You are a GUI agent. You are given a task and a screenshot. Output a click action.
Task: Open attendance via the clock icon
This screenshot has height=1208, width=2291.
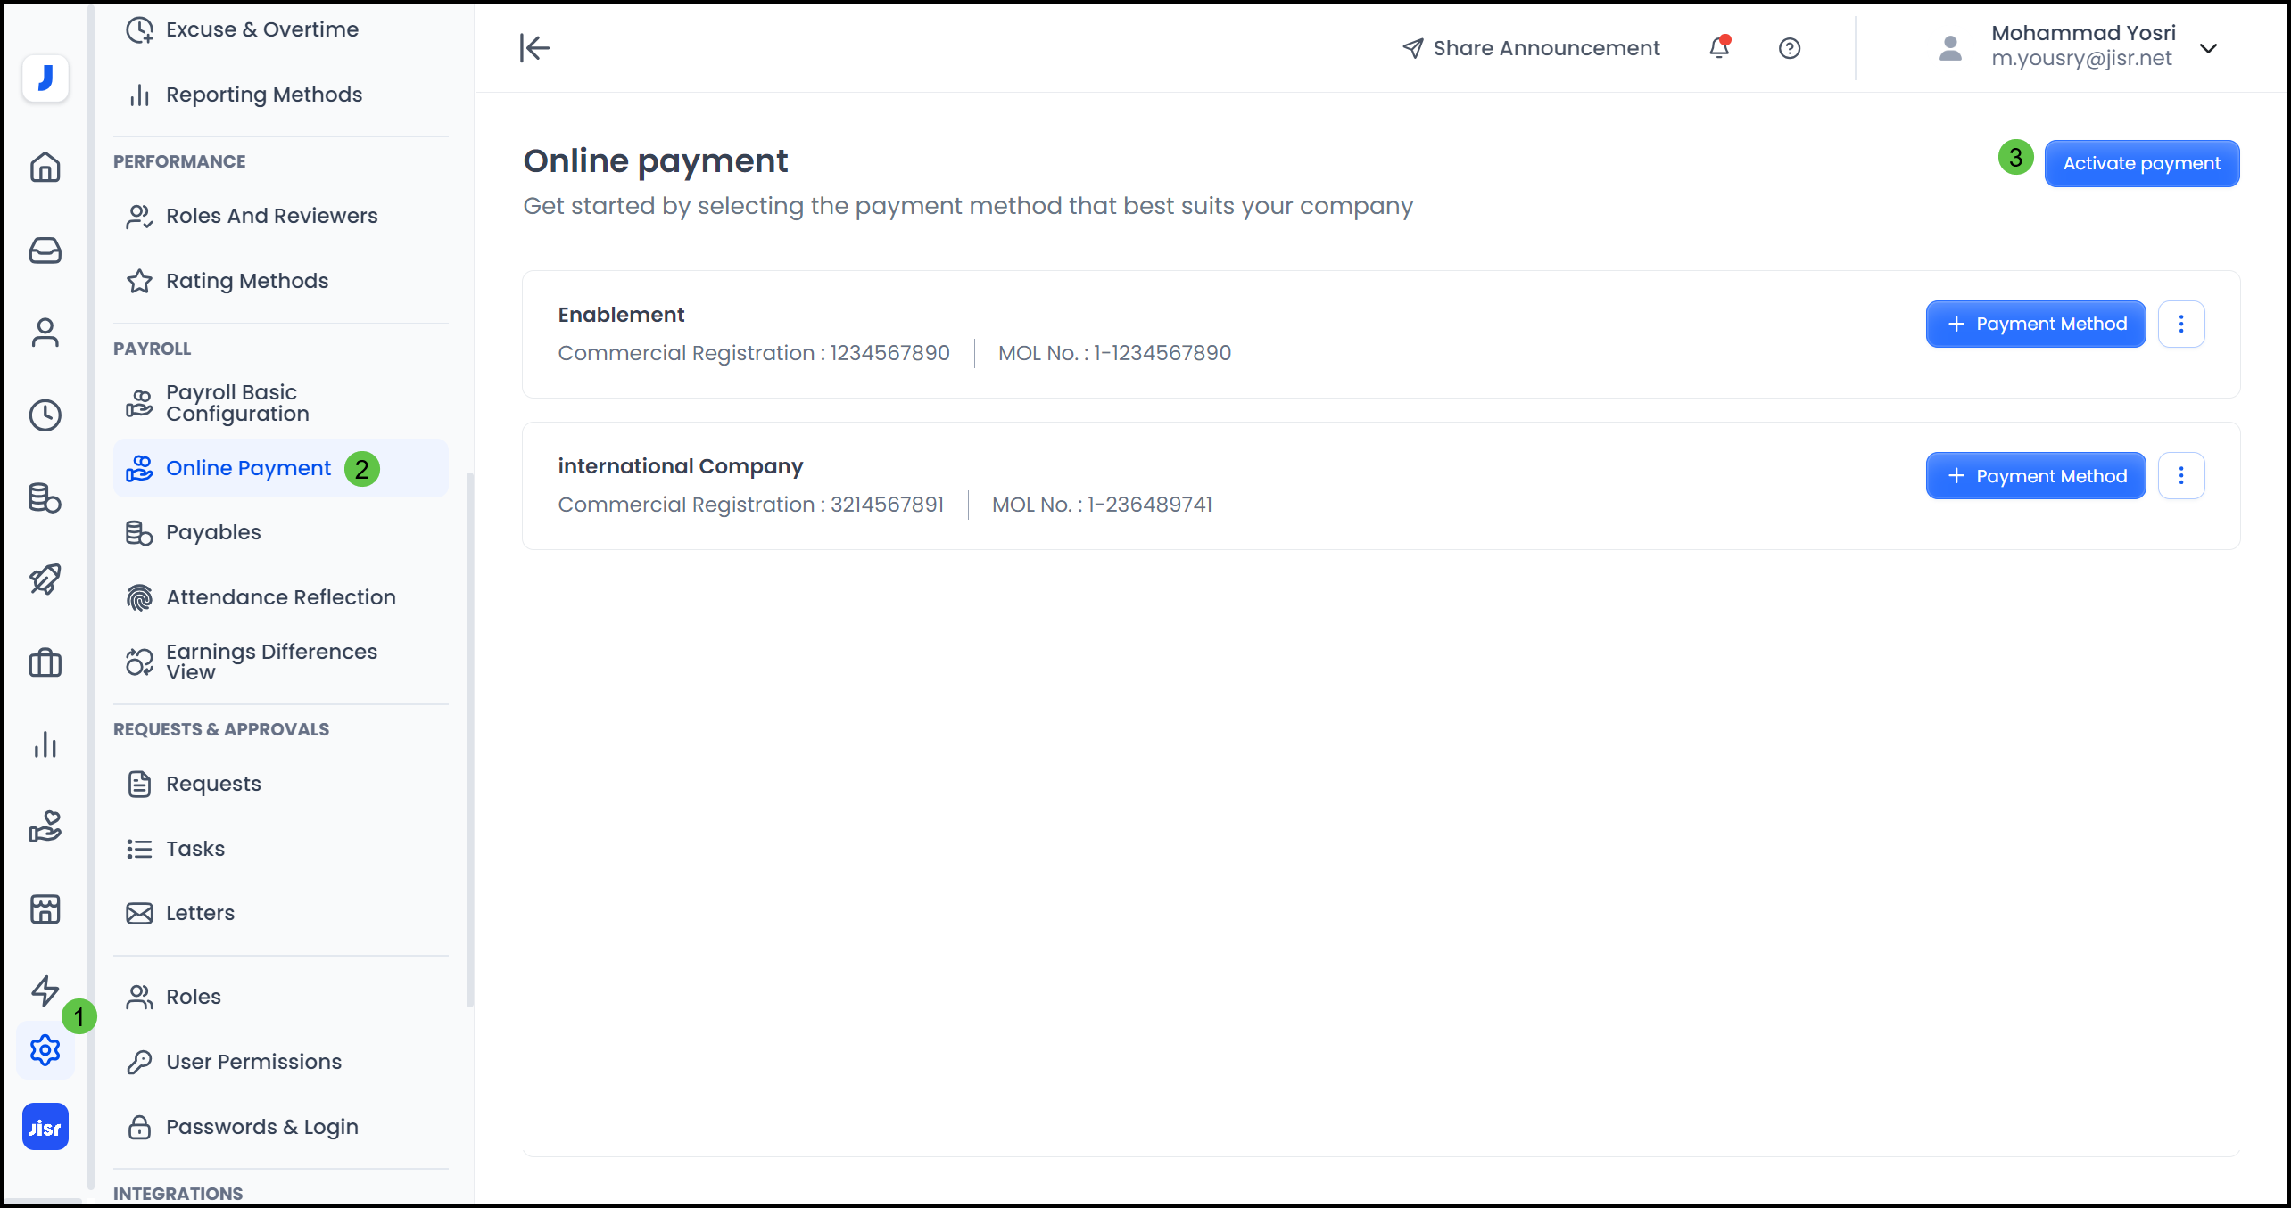click(x=45, y=415)
